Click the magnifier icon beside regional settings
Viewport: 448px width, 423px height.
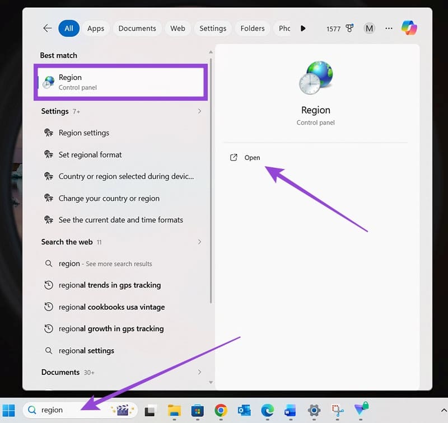click(48, 350)
